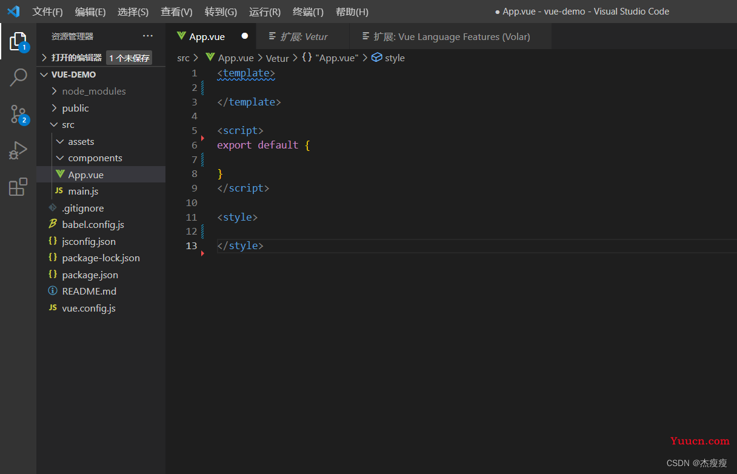
Task: Click the 资源管理器 panel title
Action: click(72, 36)
